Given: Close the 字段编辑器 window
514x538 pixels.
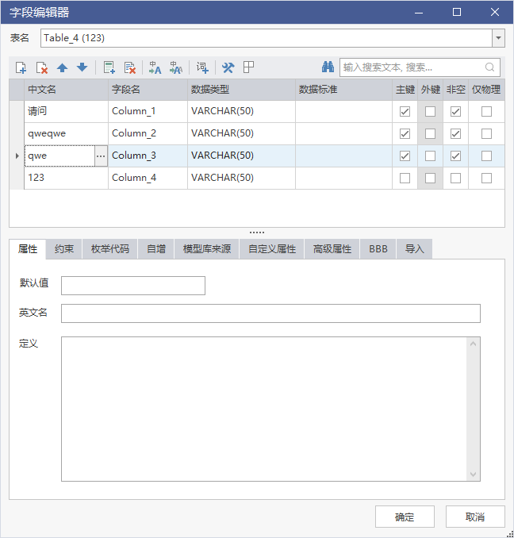Looking at the screenshot, I should coord(495,12).
